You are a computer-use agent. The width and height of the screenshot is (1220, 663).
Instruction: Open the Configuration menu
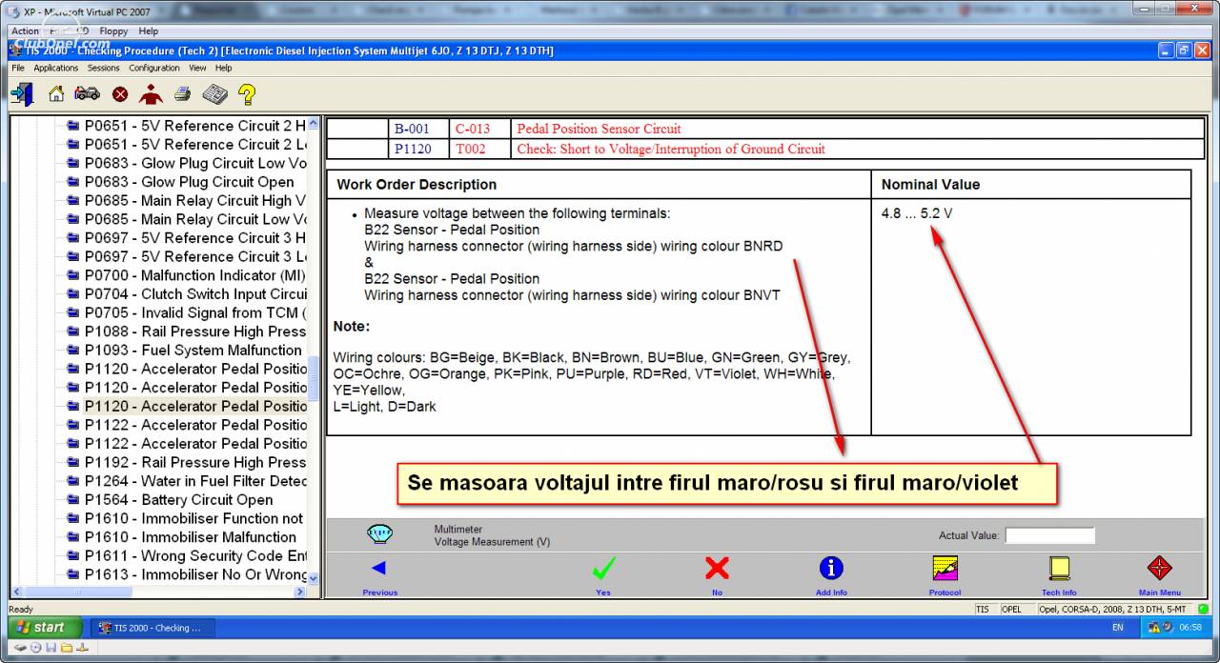pos(154,69)
